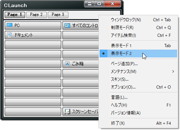Image resolution: width=180 pixels, height=130 pixels.
Task: Click the ごみ箱 launcher button
Action: [80, 64]
